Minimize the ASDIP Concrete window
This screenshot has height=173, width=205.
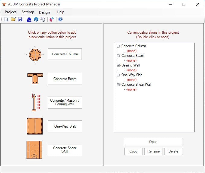point(170,4)
